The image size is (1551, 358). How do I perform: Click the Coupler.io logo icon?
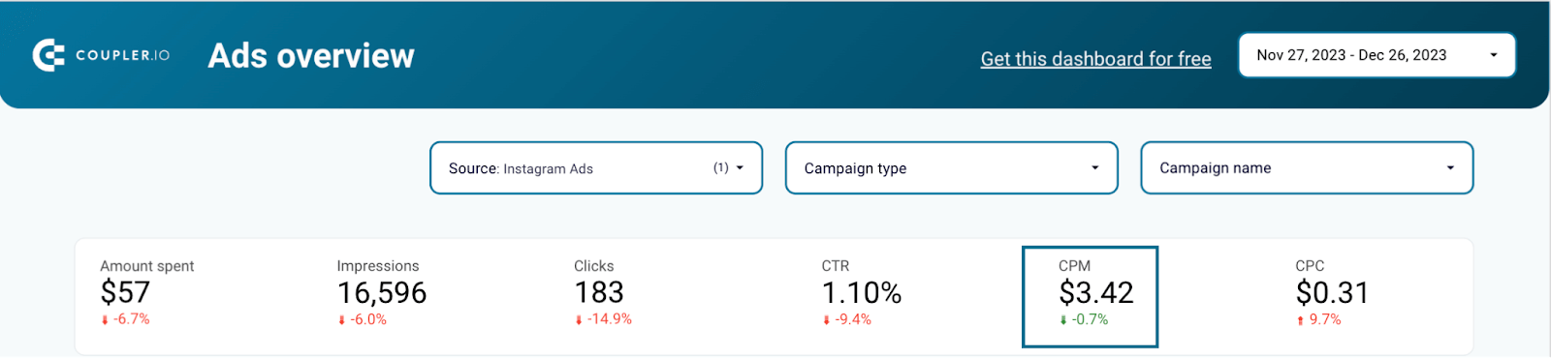pyautogui.click(x=47, y=55)
